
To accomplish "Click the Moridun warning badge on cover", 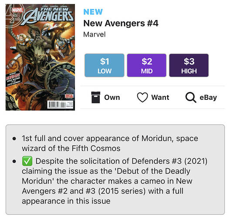I will [x=14, y=79].
